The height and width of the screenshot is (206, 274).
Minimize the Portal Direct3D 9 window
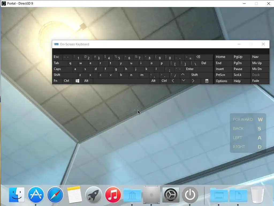[x=244, y=3]
